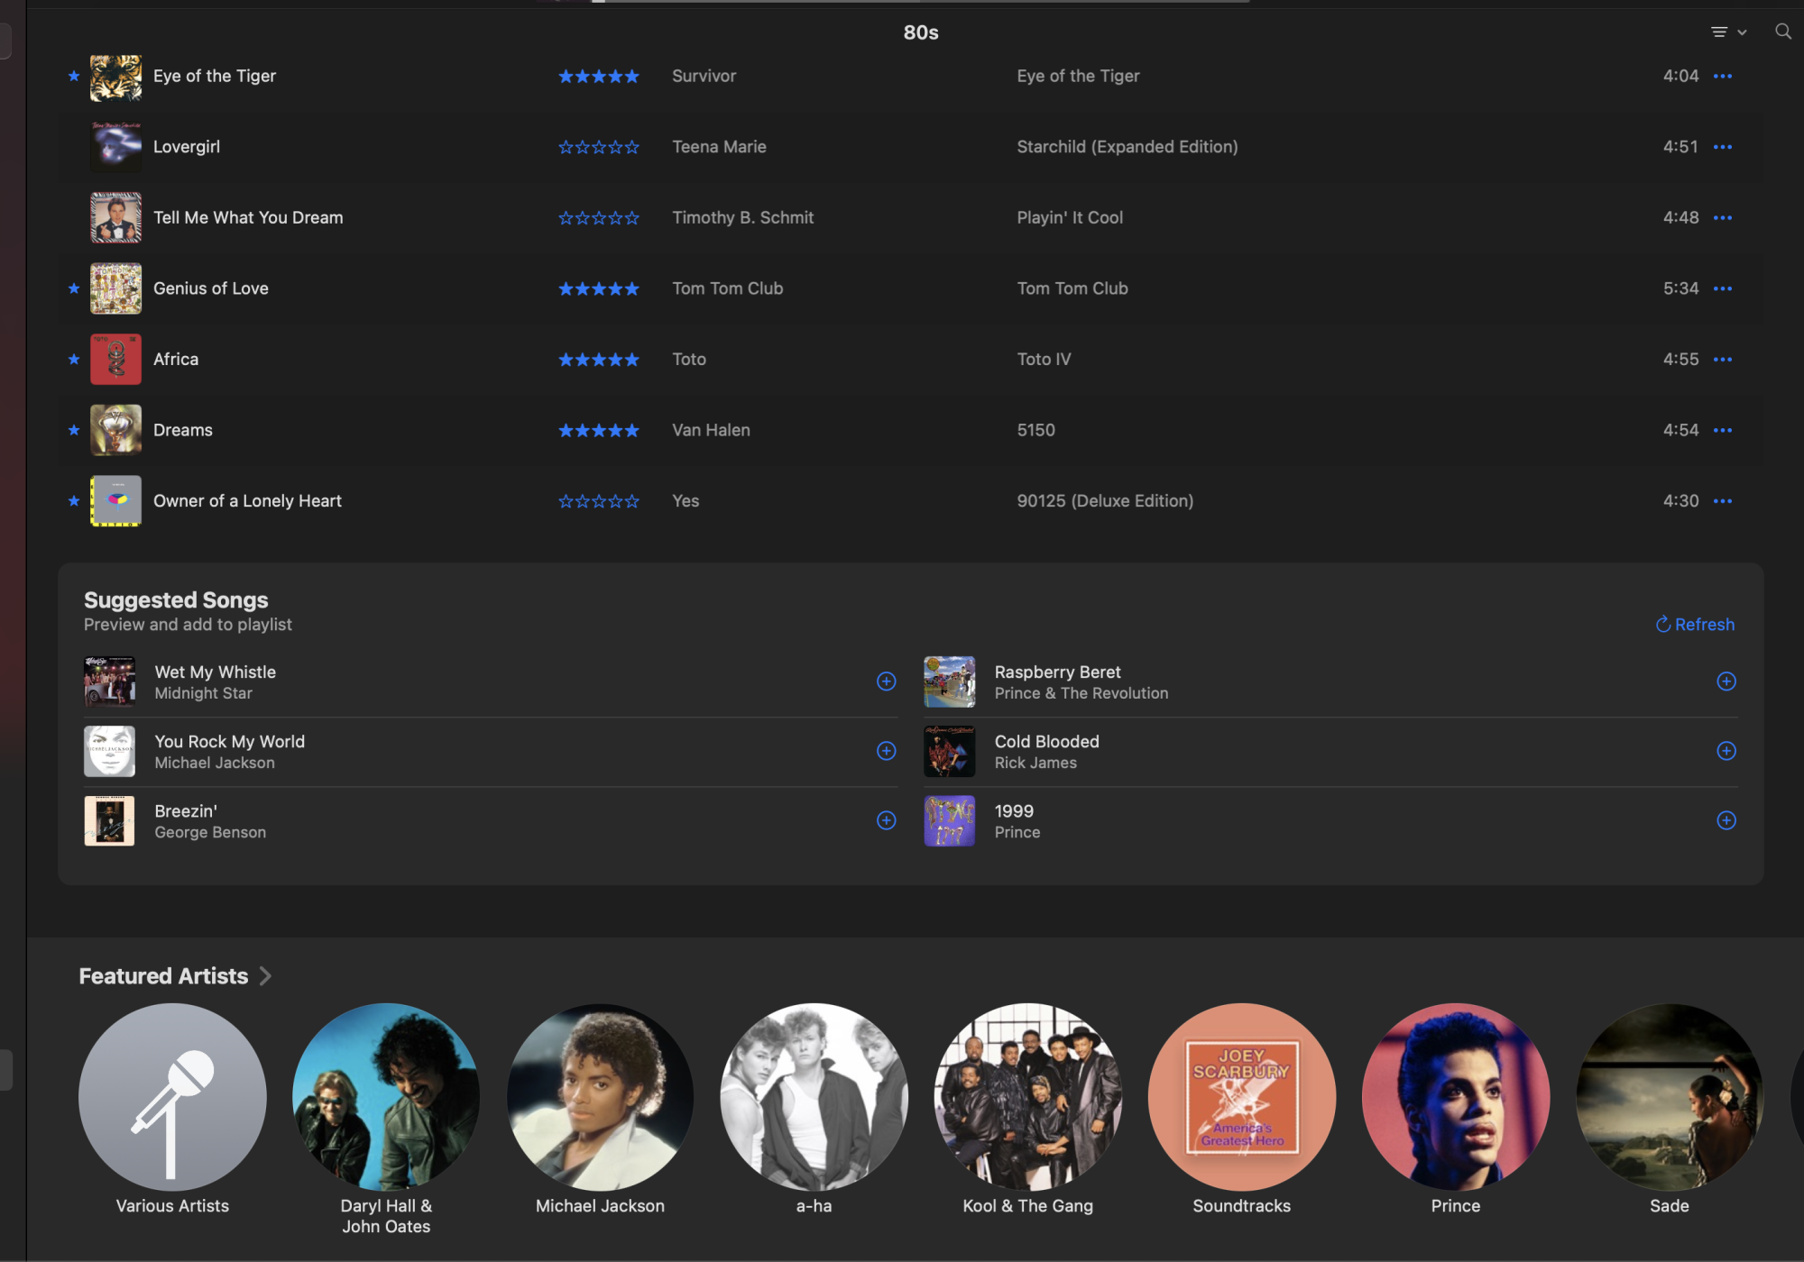Expand the Featured Artists section chevron
The height and width of the screenshot is (1262, 1804).
coord(265,976)
